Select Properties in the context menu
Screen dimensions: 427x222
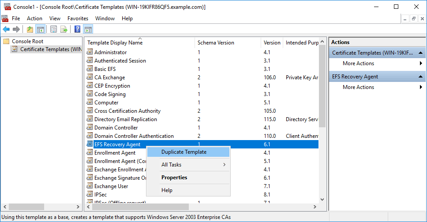(188, 178)
